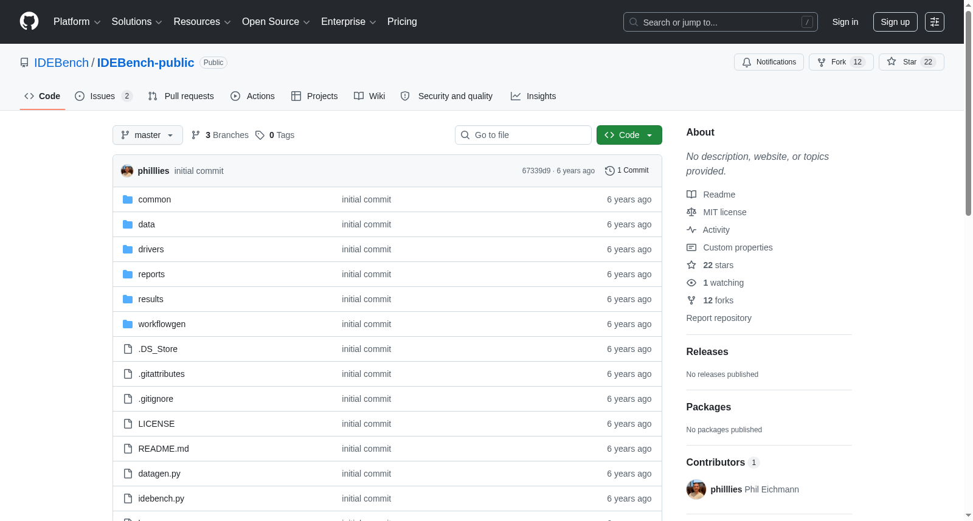
Task: Click the Notifications bell button
Action: [769, 62]
